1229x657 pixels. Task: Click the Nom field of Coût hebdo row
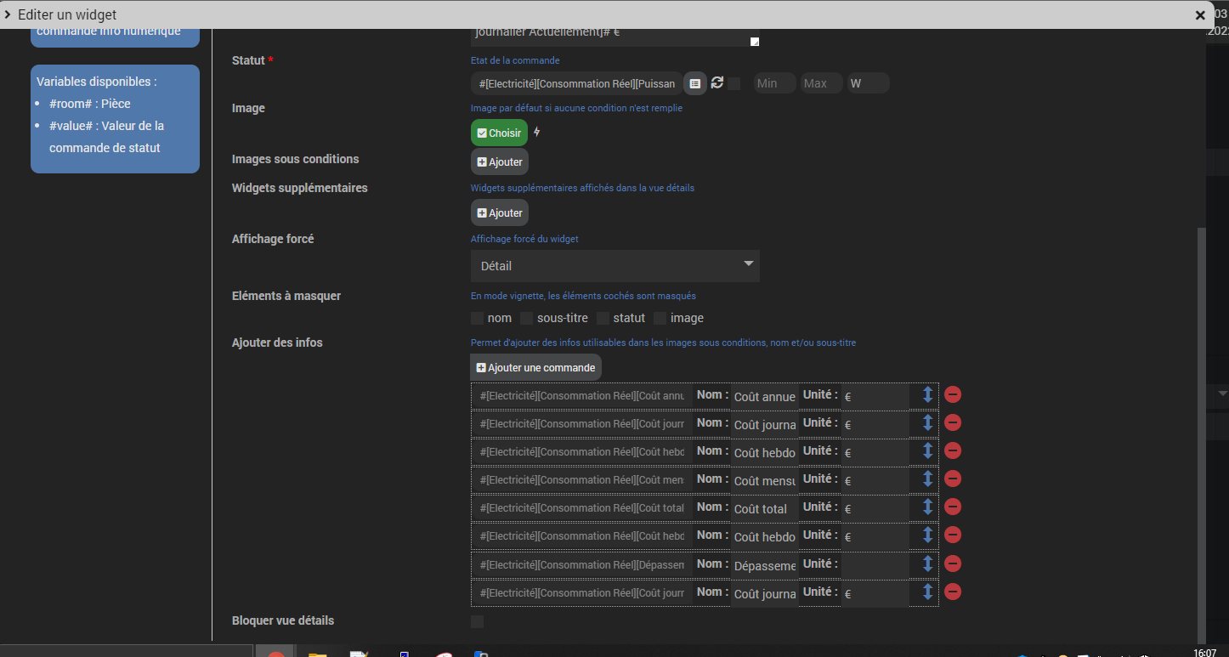tap(764, 452)
